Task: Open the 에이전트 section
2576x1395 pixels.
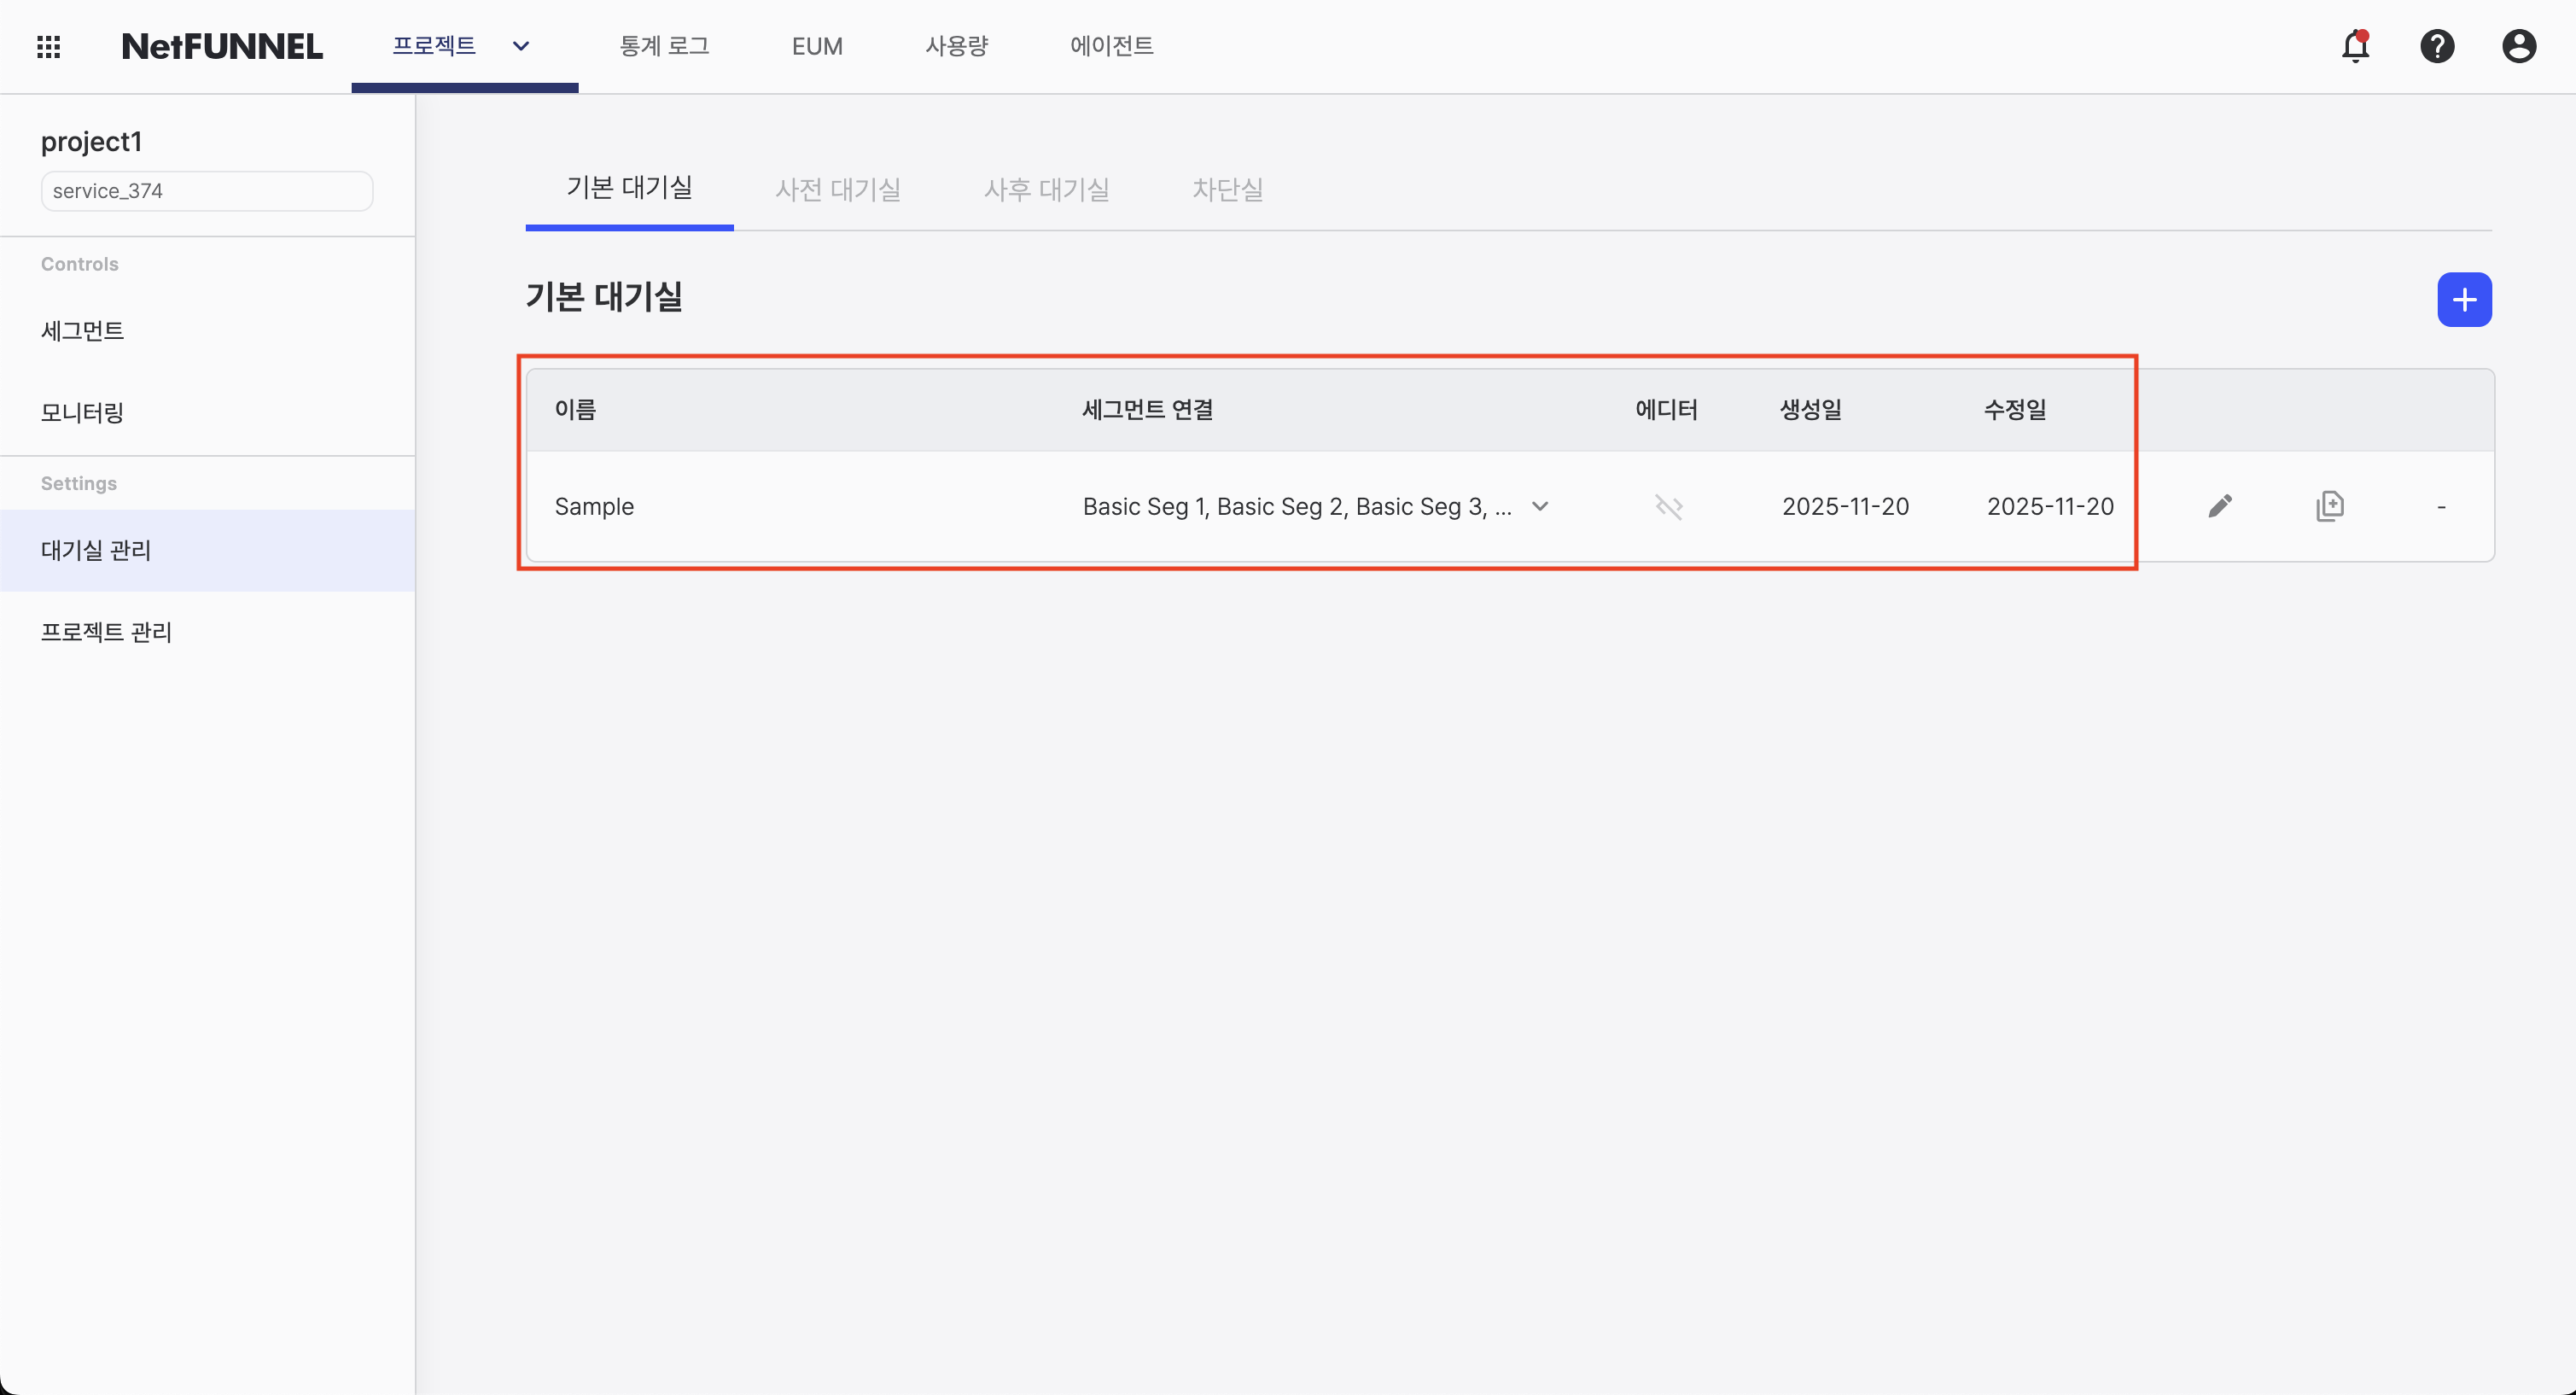Action: coord(1111,46)
